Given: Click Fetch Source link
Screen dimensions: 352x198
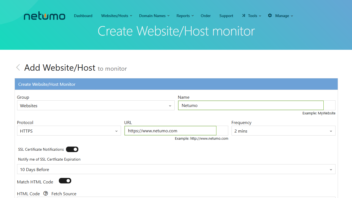Looking at the screenshot, I should click(x=64, y=194).
